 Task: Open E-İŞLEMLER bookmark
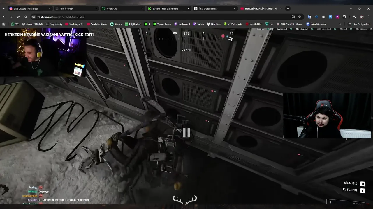[133, 24]
